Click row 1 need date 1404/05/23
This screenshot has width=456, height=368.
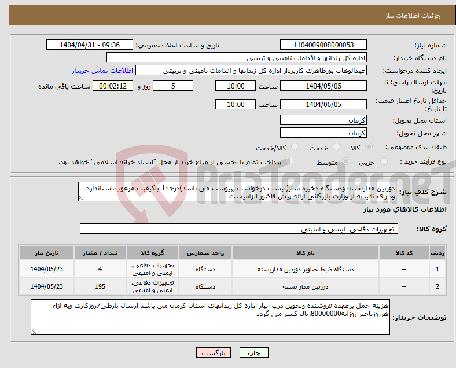46,269
